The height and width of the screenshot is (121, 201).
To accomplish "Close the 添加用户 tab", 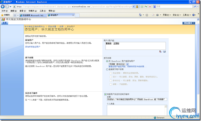I will [x=73, y=15].
